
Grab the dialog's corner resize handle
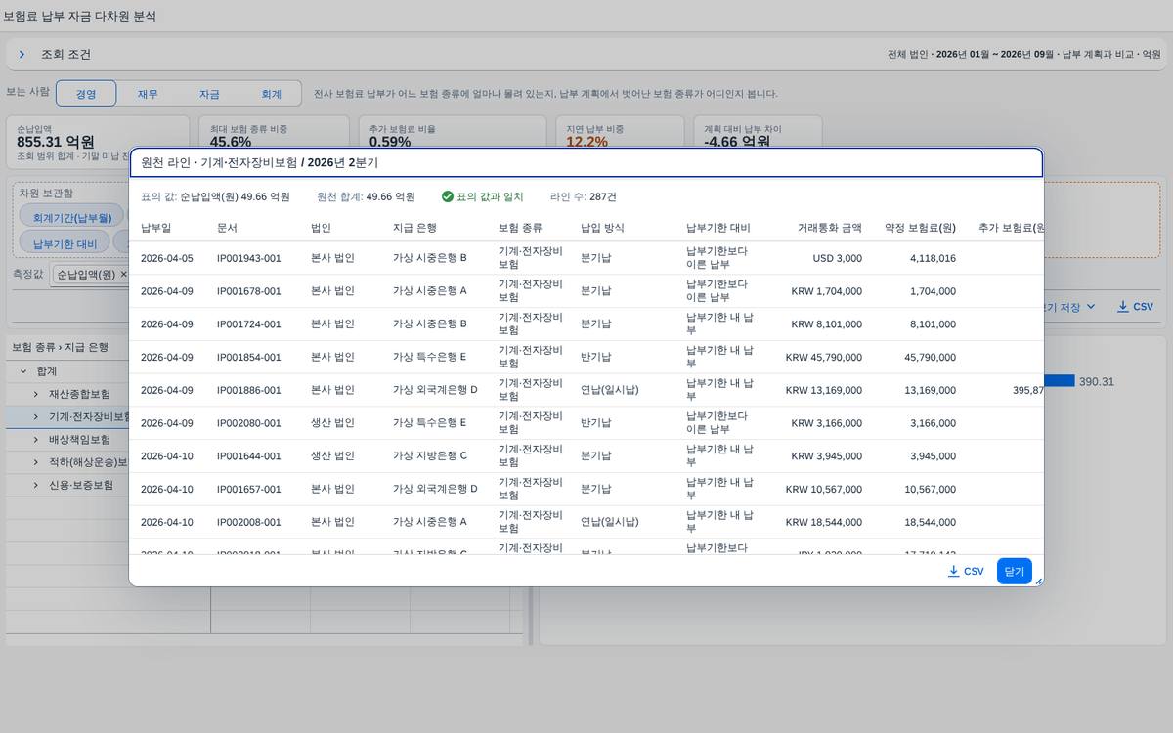click(x=1038, y=582)
